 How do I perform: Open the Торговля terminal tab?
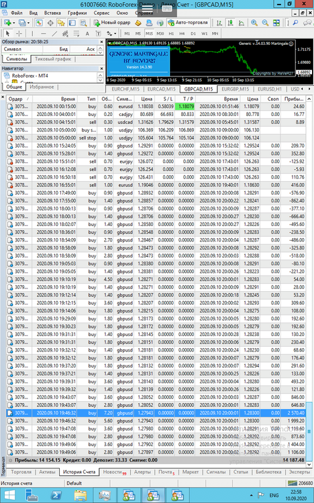point(21,472)
